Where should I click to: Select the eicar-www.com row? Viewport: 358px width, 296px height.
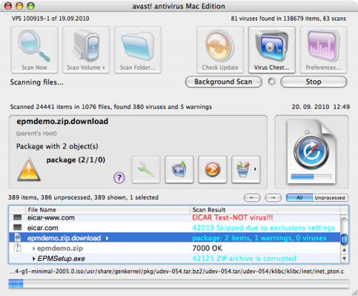point(175,218)
